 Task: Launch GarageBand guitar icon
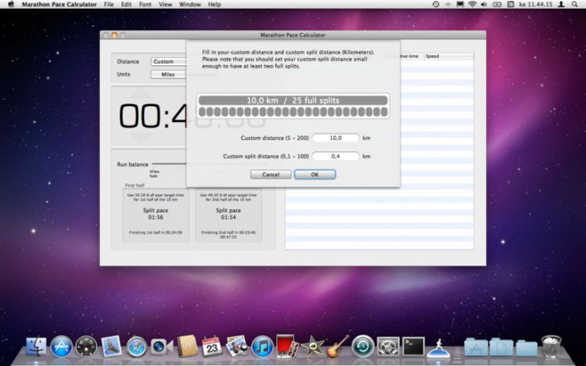click(338, 346)
